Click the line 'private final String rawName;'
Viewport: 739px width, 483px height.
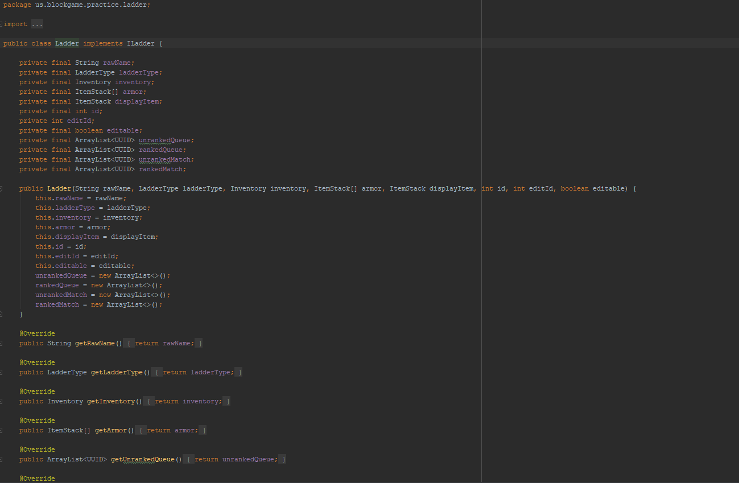[x=77, y=63]
